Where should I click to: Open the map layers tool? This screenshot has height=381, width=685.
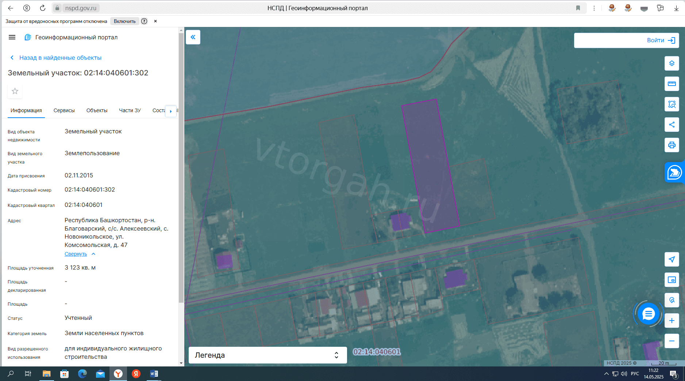click(x=672, y=63)
